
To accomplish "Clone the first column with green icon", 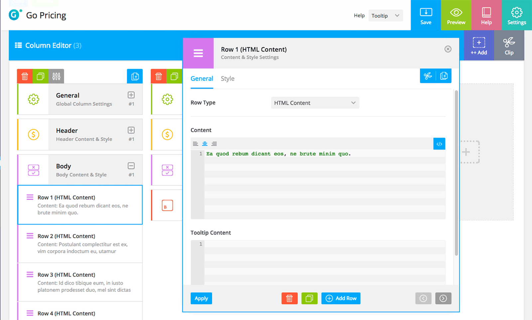I will click(40, 76).
